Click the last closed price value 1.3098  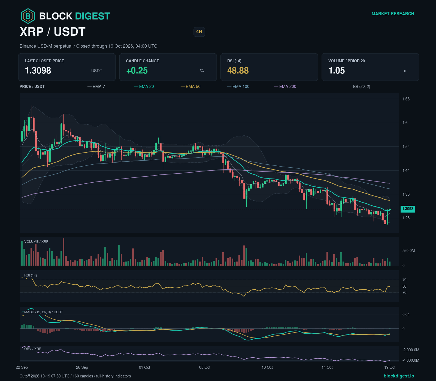[x=38, y=70]
